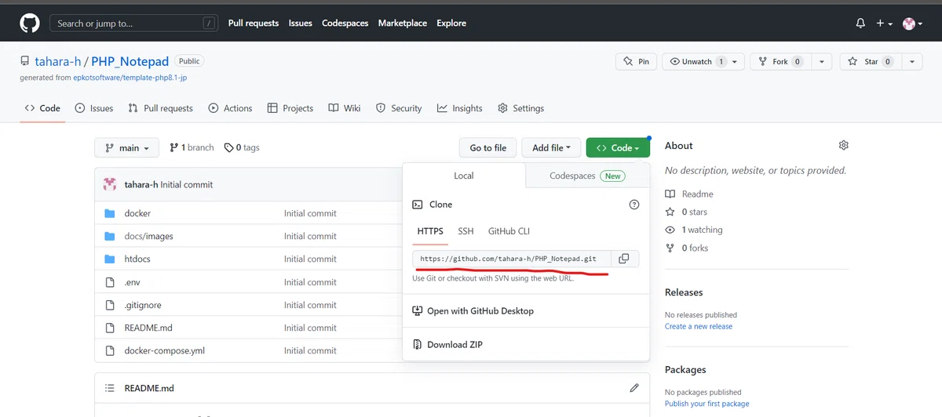Click the Clone help question icon
The width and height of the screenshot is (942, 417).
point(634,205)
